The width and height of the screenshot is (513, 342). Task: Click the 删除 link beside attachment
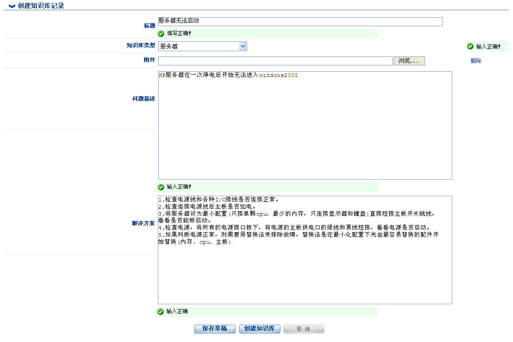(x=476, y=61)
